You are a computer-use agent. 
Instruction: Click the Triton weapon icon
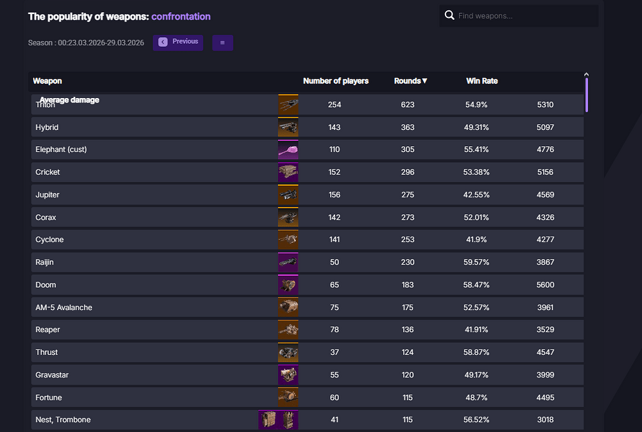pyautogui.click(x=288, y=104)
